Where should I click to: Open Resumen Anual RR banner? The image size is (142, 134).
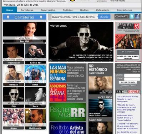coord(67,112)
